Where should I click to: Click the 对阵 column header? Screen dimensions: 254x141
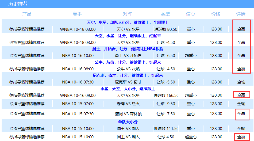tap(128, 14)
